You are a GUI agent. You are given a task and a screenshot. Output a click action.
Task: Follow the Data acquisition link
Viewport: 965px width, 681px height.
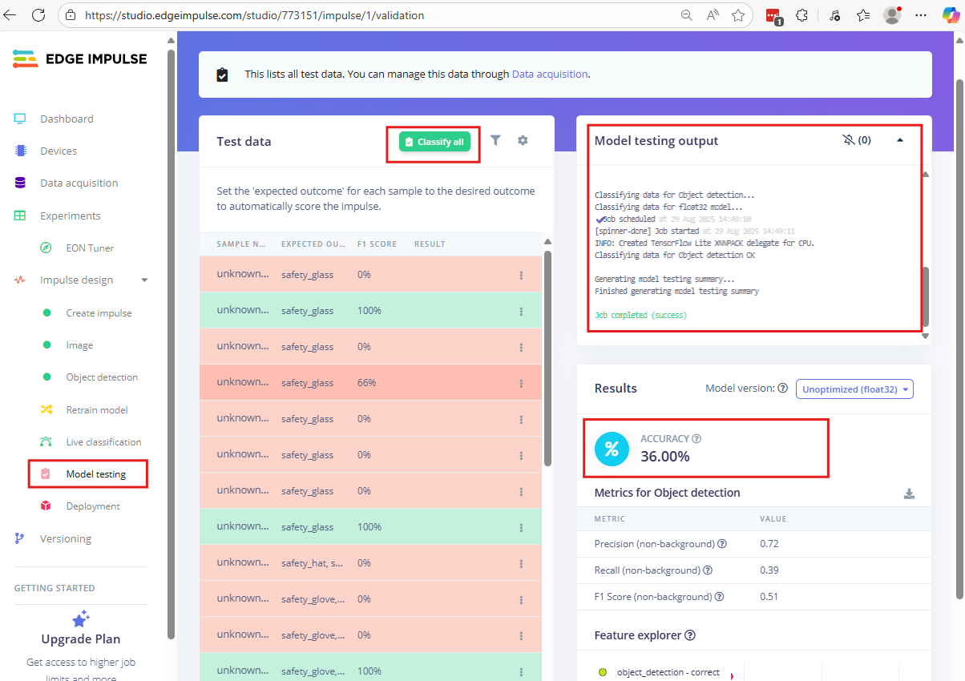pyautogui.click(x=549, y=74)
